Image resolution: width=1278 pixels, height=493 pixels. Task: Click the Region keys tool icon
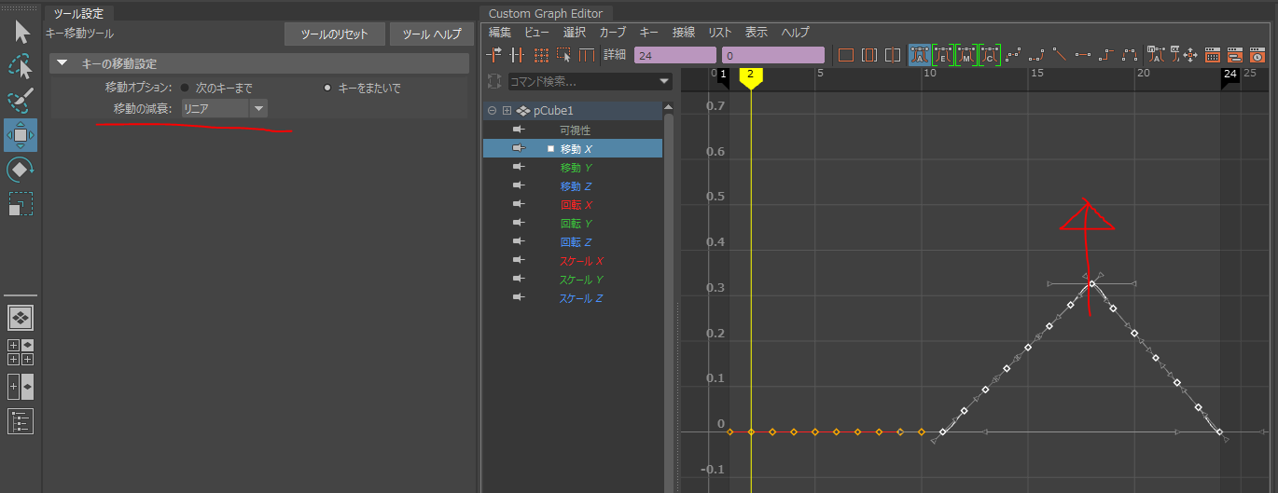564,55
